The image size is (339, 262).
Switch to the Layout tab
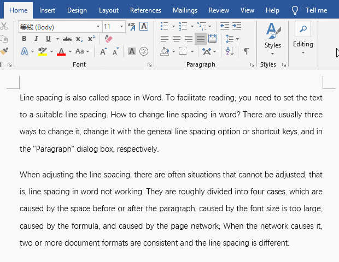click(x=109, y=10)
